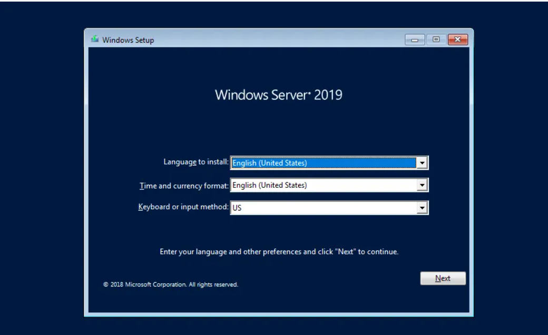The height and width of the screenshot is (335, 548).
Task: Click the Time and currency format field
Action: [329, 185]
